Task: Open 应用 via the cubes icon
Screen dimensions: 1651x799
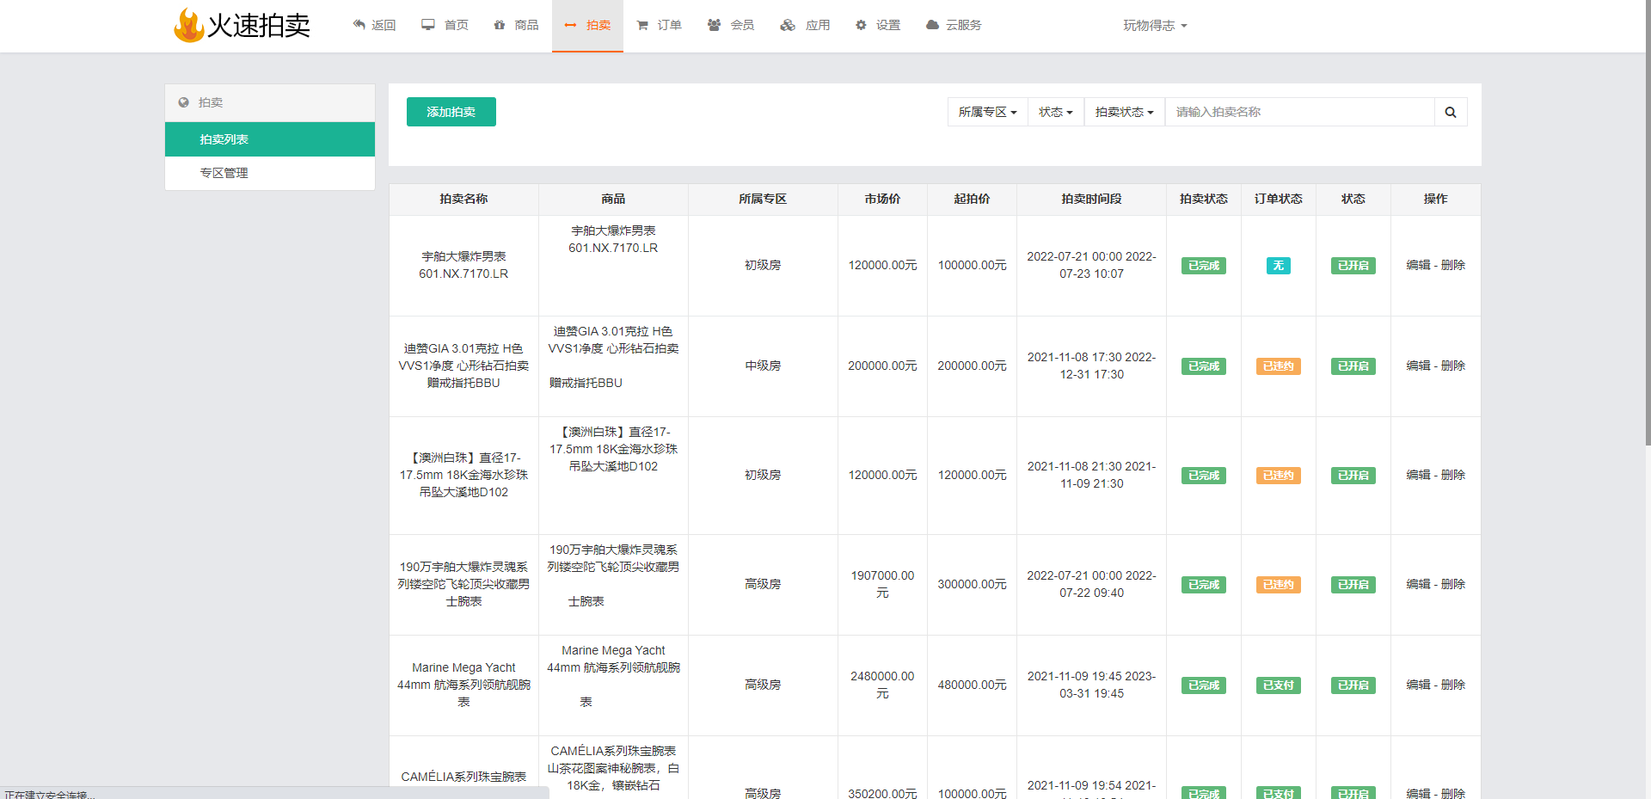Action: pos(788,25)
